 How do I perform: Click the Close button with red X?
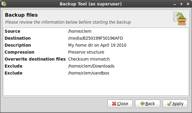(120, 104)
